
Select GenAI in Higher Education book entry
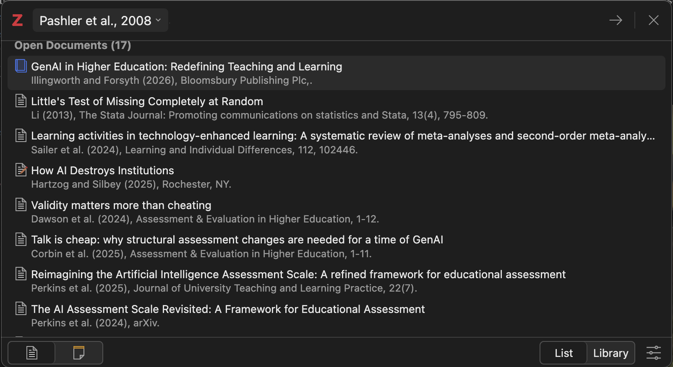point(186,67)
